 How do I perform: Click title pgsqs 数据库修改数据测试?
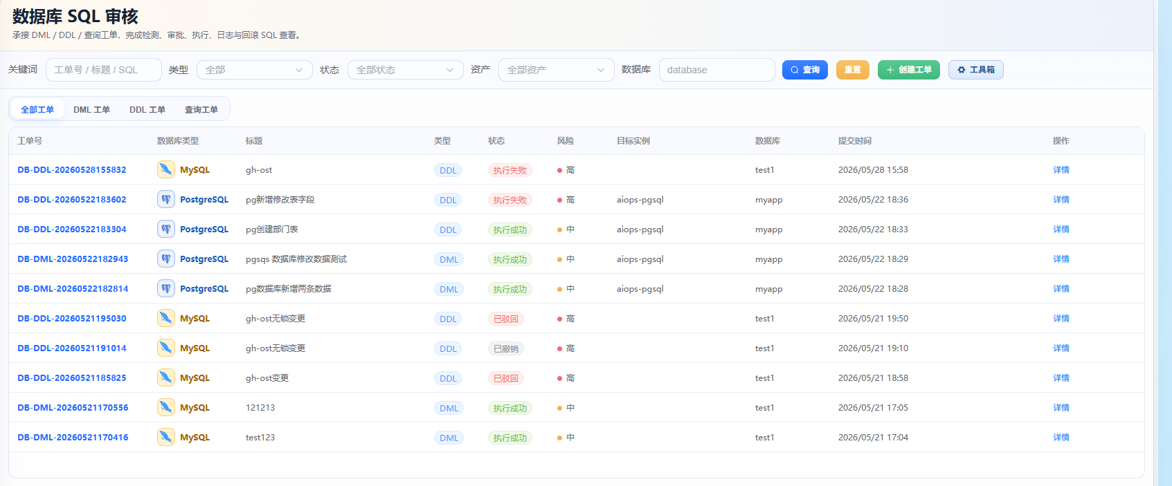click(296, 259)
